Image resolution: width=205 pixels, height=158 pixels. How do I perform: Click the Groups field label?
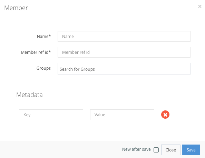pyautogui.click(x=43, y=68)
